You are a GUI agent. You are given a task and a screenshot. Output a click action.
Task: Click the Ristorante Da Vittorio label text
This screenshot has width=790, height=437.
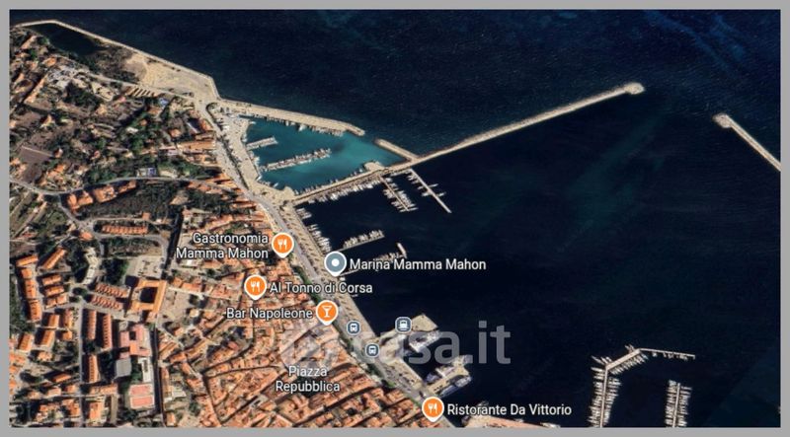point(510,409)
